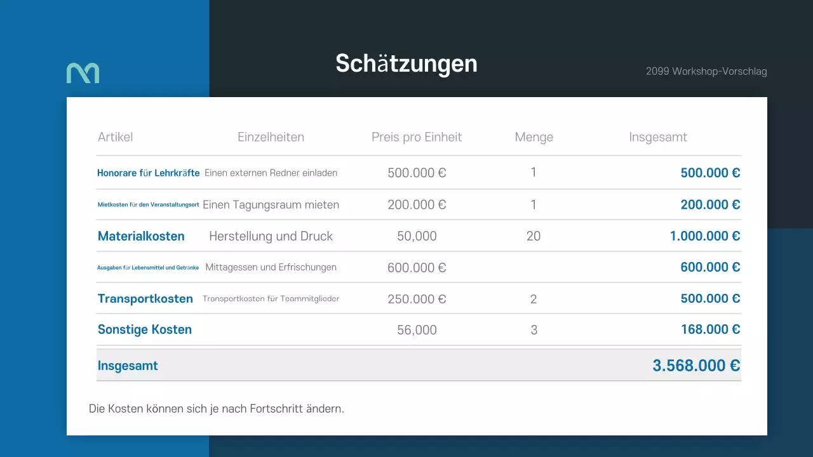Select the Schätzungen slide title
This screenshot has width=813, height=457.
(x=406, y=63)
